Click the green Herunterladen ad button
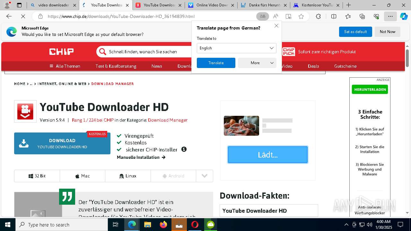This screenshot has height=231, width=411. pos(370,90)
